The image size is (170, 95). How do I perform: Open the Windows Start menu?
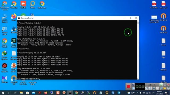point(3,93)
